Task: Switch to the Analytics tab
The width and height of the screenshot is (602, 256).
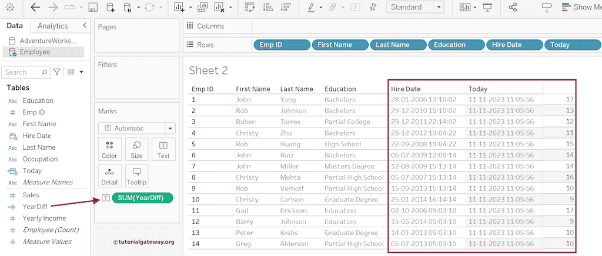Action: point(52,26)
